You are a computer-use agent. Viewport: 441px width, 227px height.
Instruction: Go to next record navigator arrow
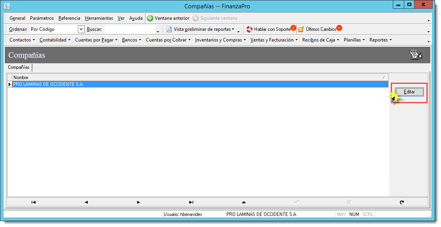click(138, 202)
